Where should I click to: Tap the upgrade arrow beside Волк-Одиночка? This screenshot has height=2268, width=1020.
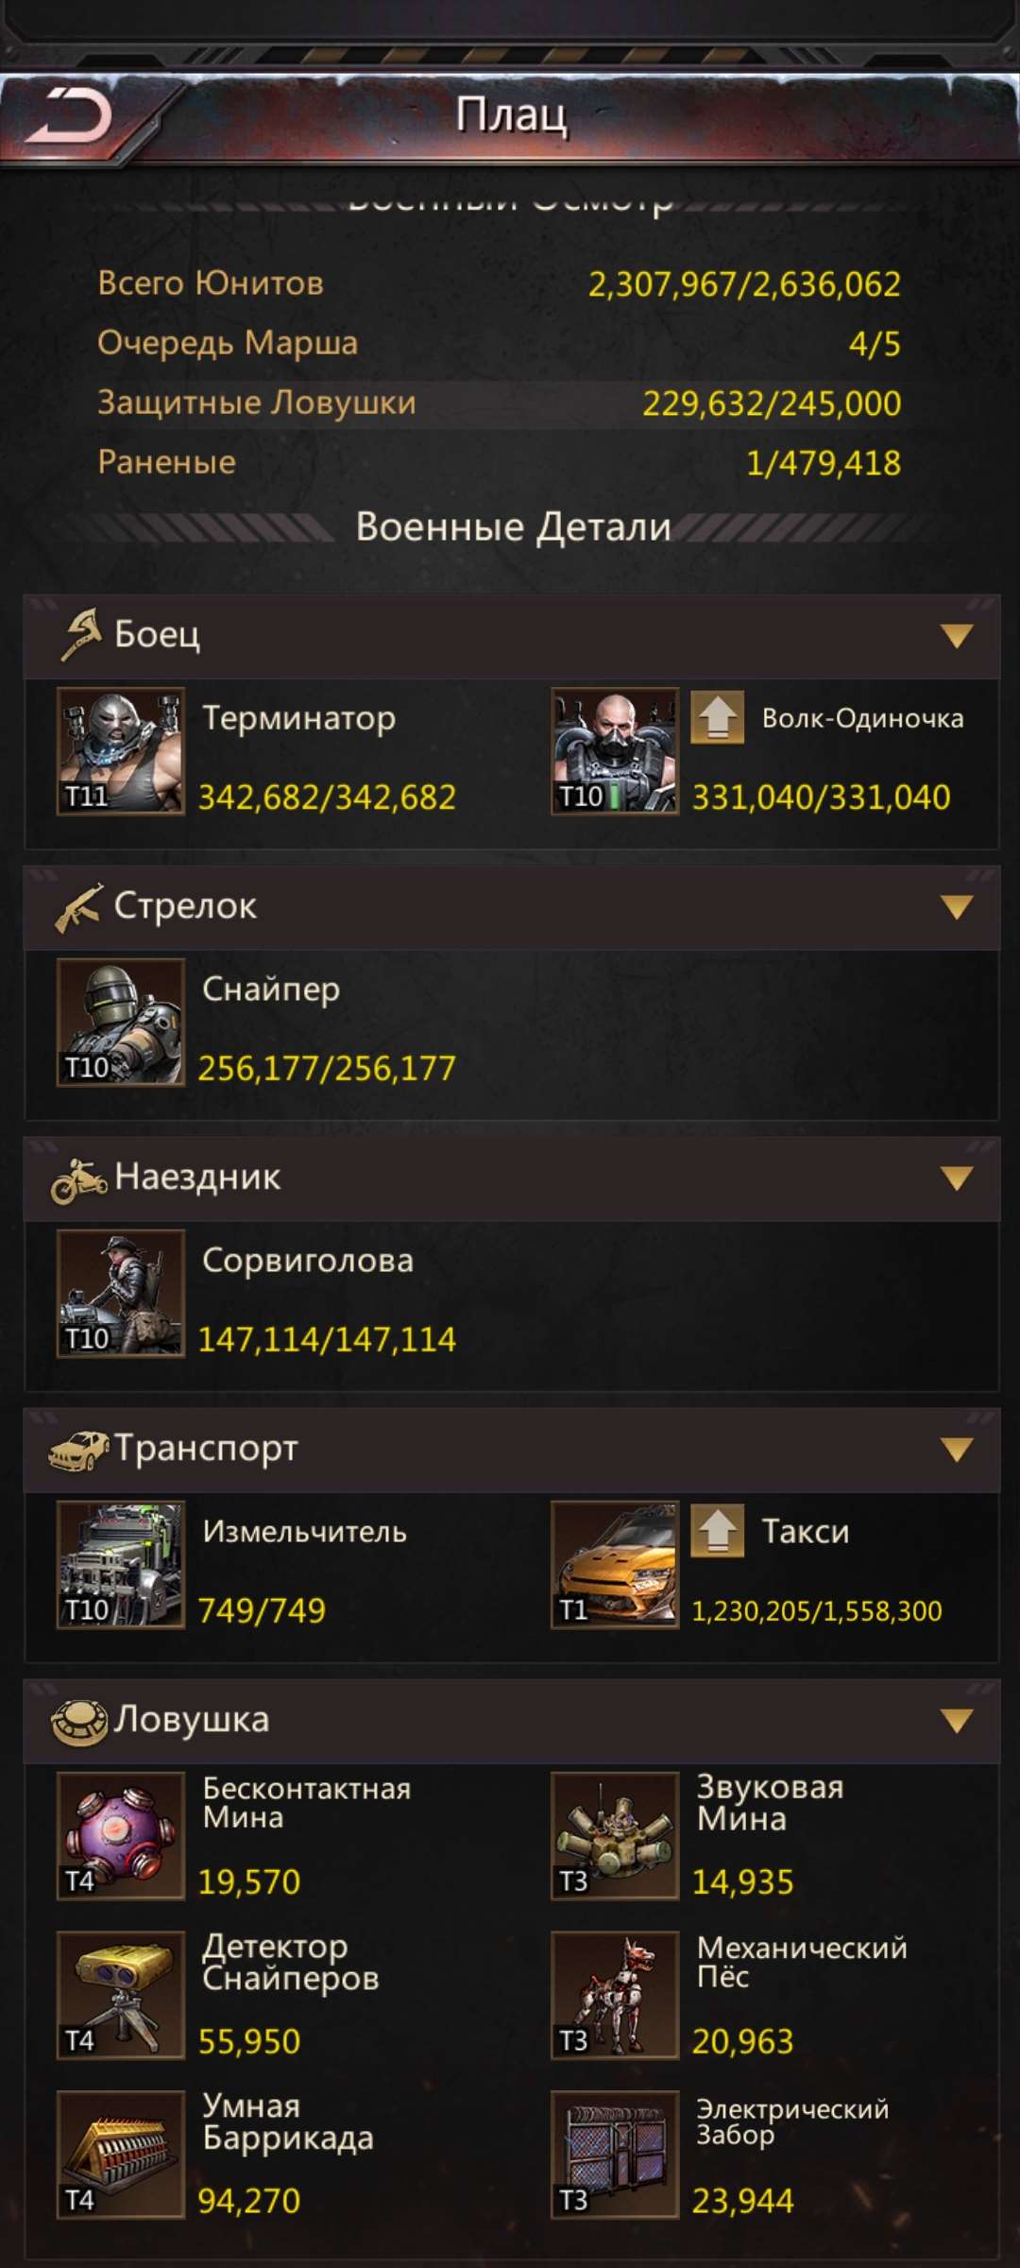click(718, 717)
